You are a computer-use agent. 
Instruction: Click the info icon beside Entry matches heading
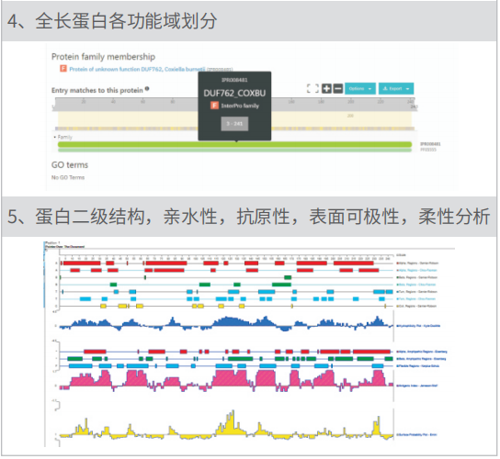(147, 89)
